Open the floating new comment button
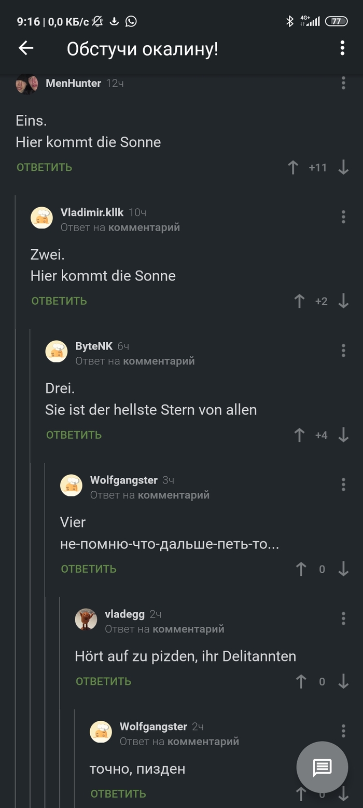Image resolution: width=363 pixels, height=808 pixels. (x=322, y=767)
